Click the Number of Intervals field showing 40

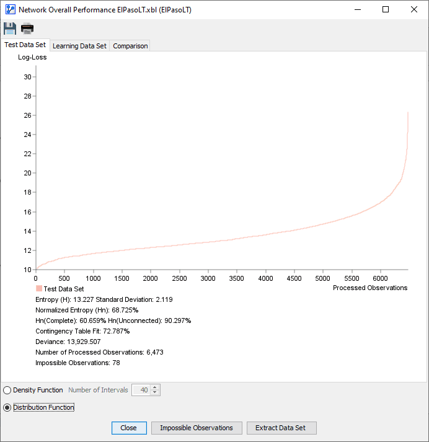pyautogui.click(x=141, y=390)
